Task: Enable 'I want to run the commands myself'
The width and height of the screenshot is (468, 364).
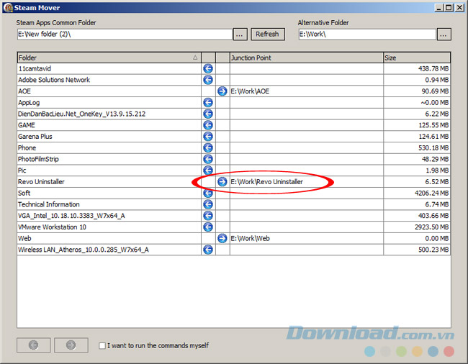Action: click(x=103, y=346)
